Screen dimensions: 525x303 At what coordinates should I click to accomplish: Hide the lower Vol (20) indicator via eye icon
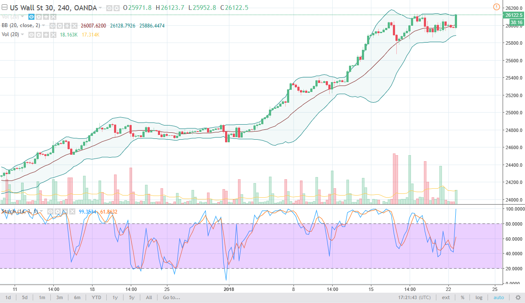point(31,34)
